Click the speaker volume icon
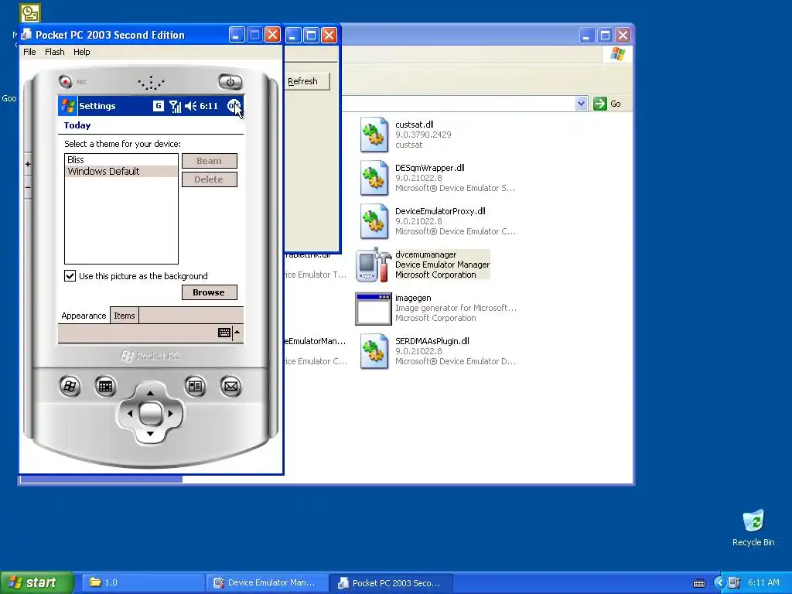792x594 pixels. [190, 106]
